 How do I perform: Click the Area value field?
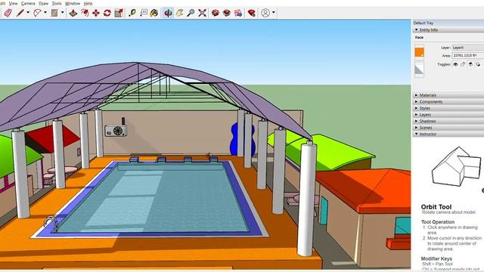468,55
